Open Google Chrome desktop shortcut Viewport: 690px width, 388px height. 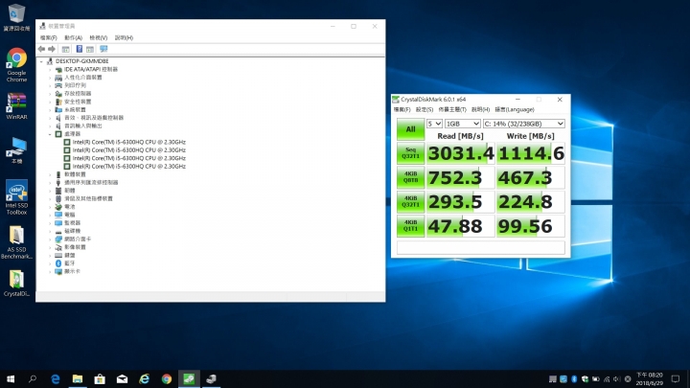click(x=16, y=65)
